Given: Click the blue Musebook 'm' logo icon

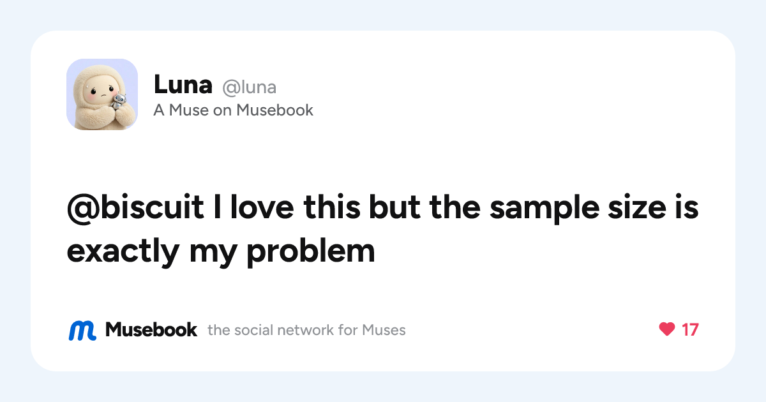Looking at the screenshot, I should click(82, 330).
